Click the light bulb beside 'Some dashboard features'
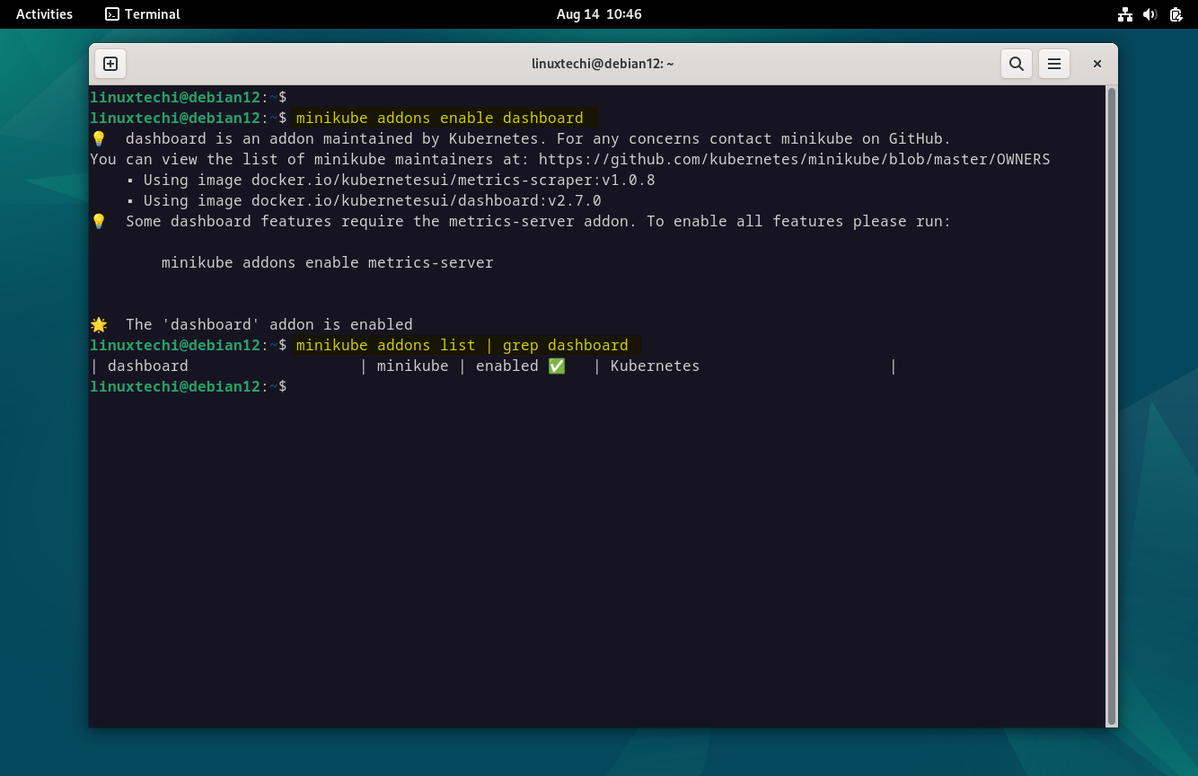The height and width of the screenshot is (776, 1198). 99,221
